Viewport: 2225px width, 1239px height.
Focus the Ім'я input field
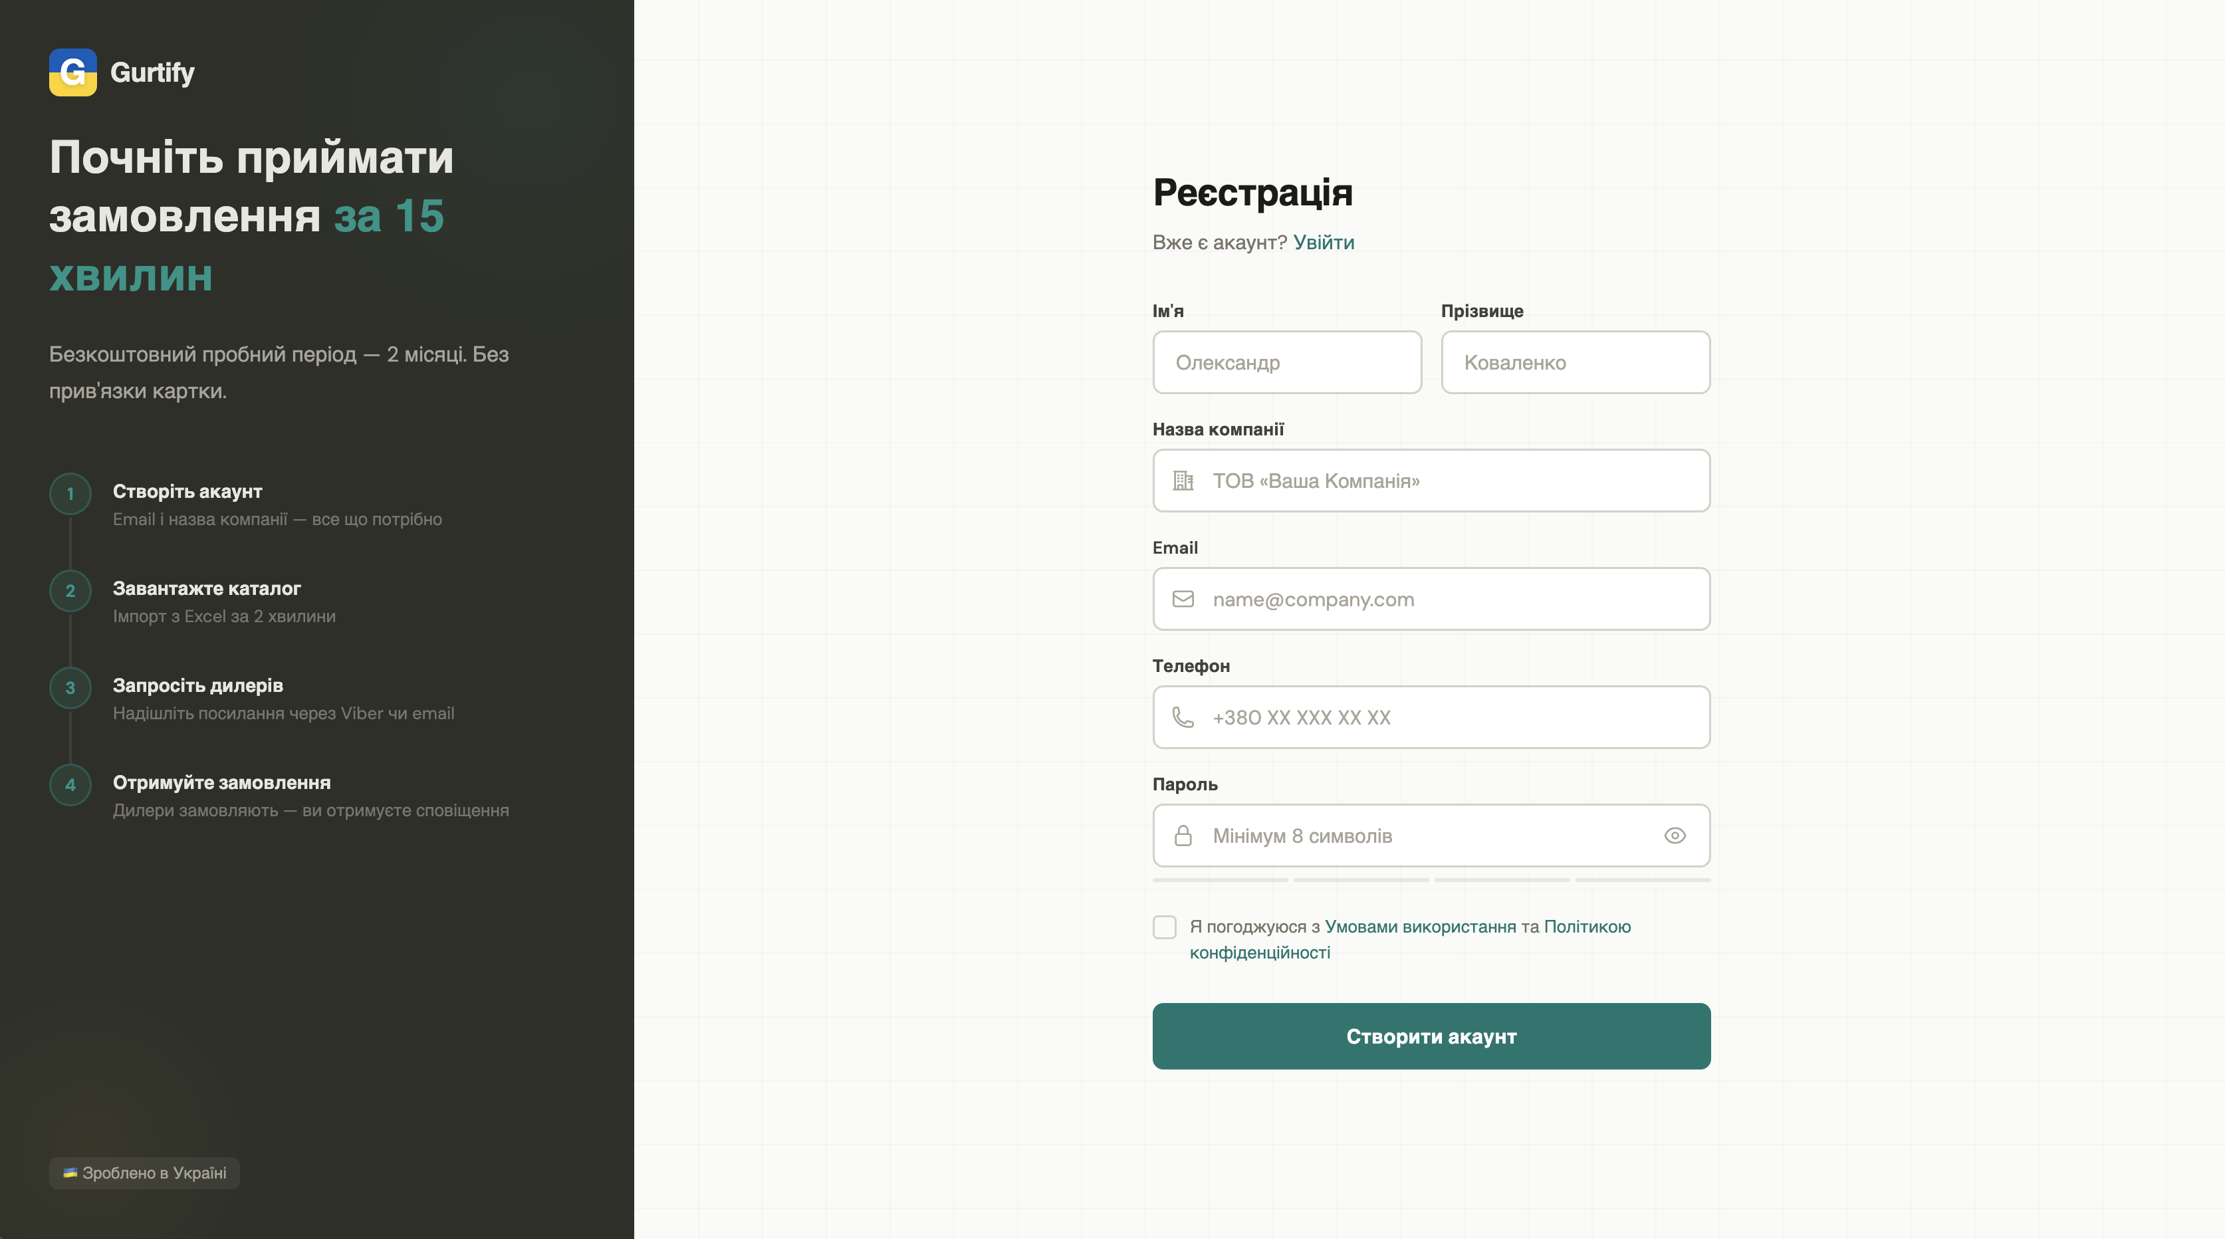tap(1286, 363)
